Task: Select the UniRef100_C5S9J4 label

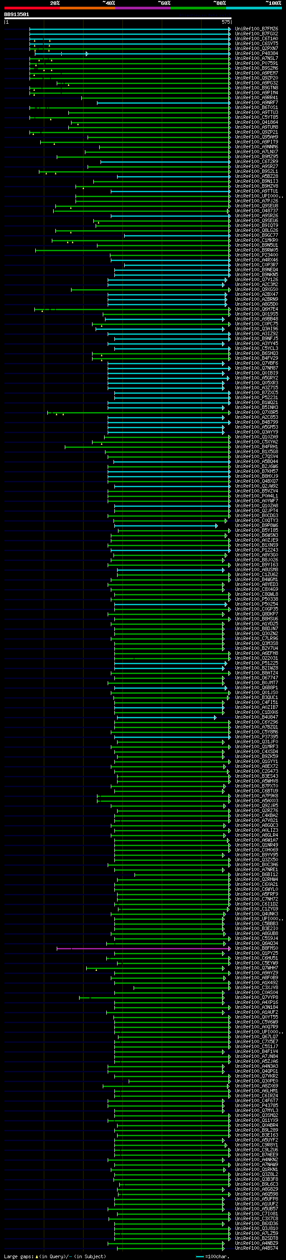Action: pyautogui.click(x=256, y=939)
